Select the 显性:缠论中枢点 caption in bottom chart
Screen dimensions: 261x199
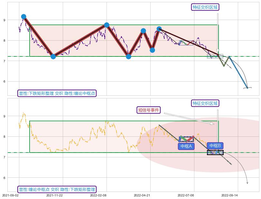(x=57, y=189)
